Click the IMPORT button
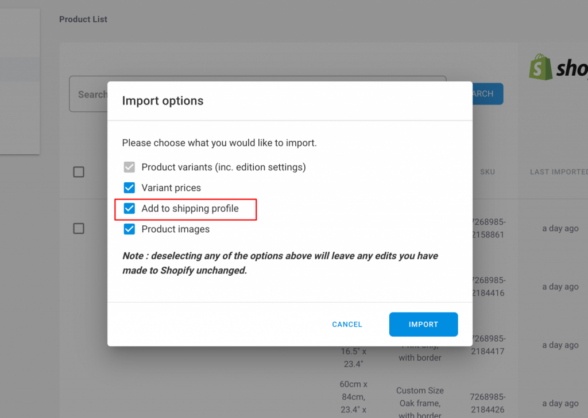The image size is (588, 418). coord(423,325)
